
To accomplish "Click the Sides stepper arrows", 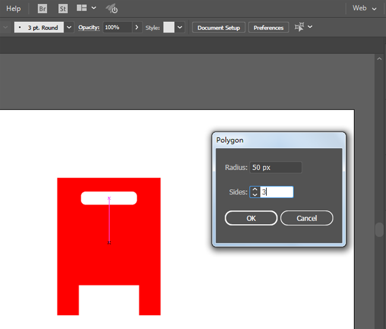I will click(254, 192).
